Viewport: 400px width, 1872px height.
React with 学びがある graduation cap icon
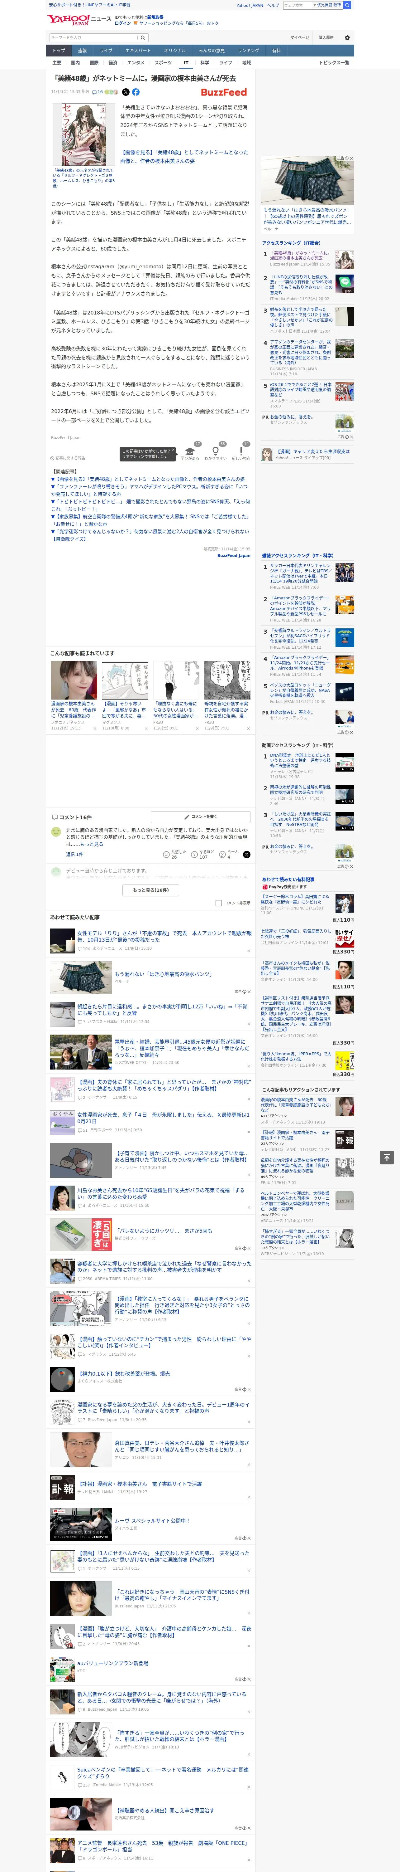[x=190, y=451]
